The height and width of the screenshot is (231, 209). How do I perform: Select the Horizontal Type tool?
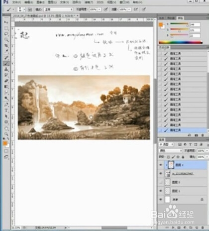click(6, 111)
